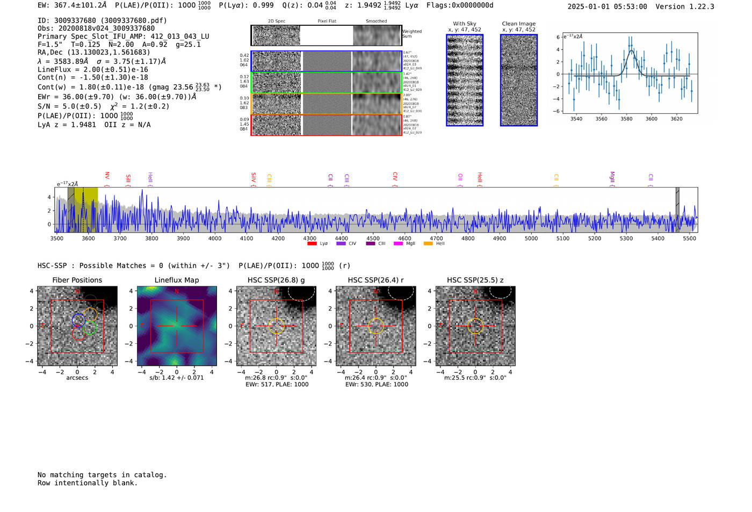Select the orange-framed fiber spectrum row
The height and width of the screenshot is (512, 752).
click(326, 104)
